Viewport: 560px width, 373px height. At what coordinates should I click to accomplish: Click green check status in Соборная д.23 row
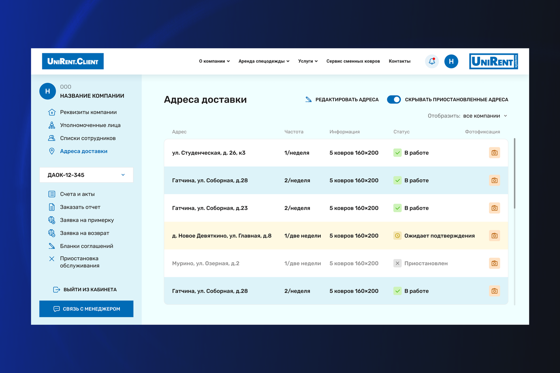click(398, 208)
